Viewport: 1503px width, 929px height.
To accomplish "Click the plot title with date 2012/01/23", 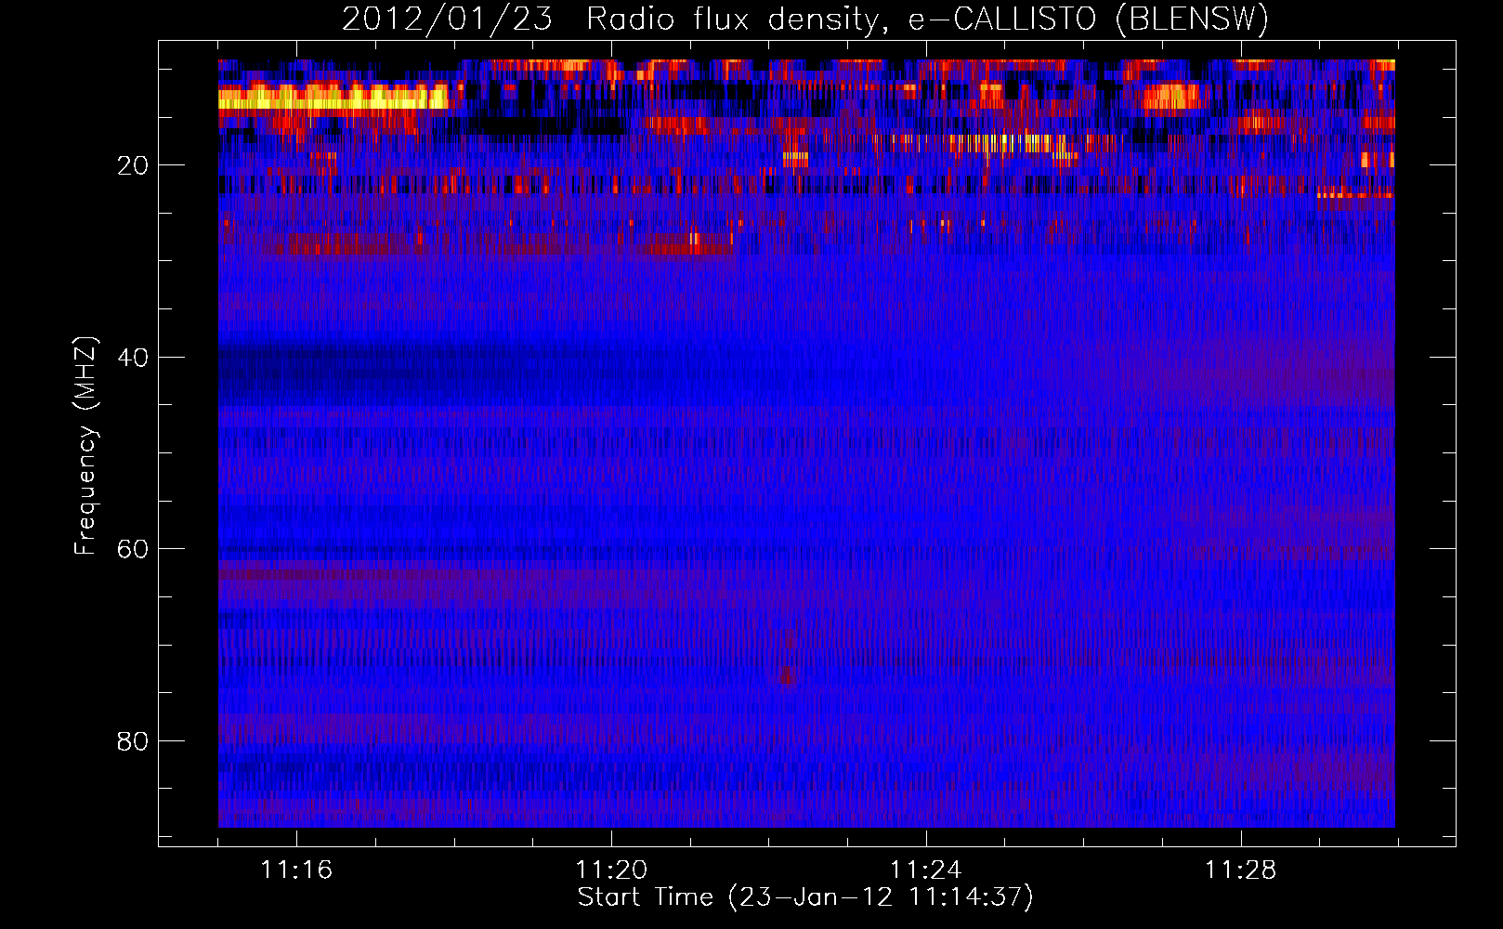I will [x=805, y=19].
